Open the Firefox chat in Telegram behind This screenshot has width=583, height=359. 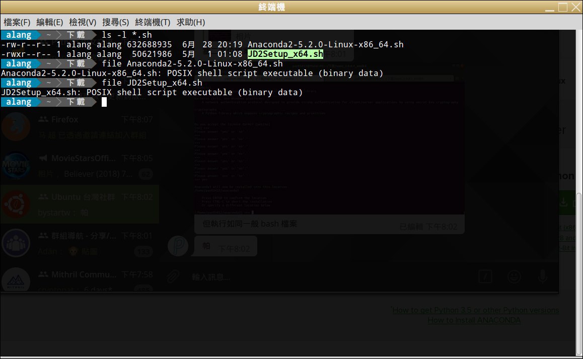tap(80, 126)
